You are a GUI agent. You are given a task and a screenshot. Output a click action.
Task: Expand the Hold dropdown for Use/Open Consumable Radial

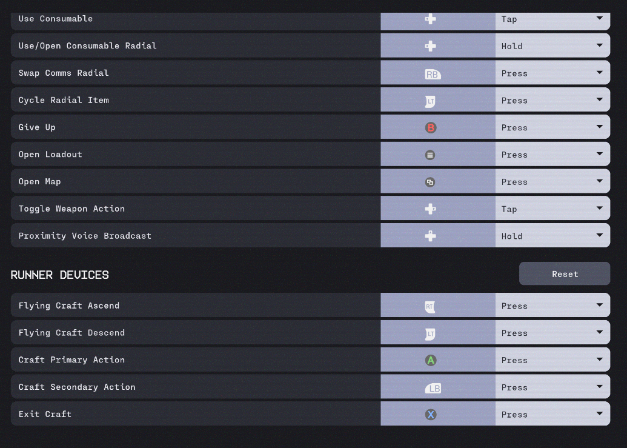552,46
